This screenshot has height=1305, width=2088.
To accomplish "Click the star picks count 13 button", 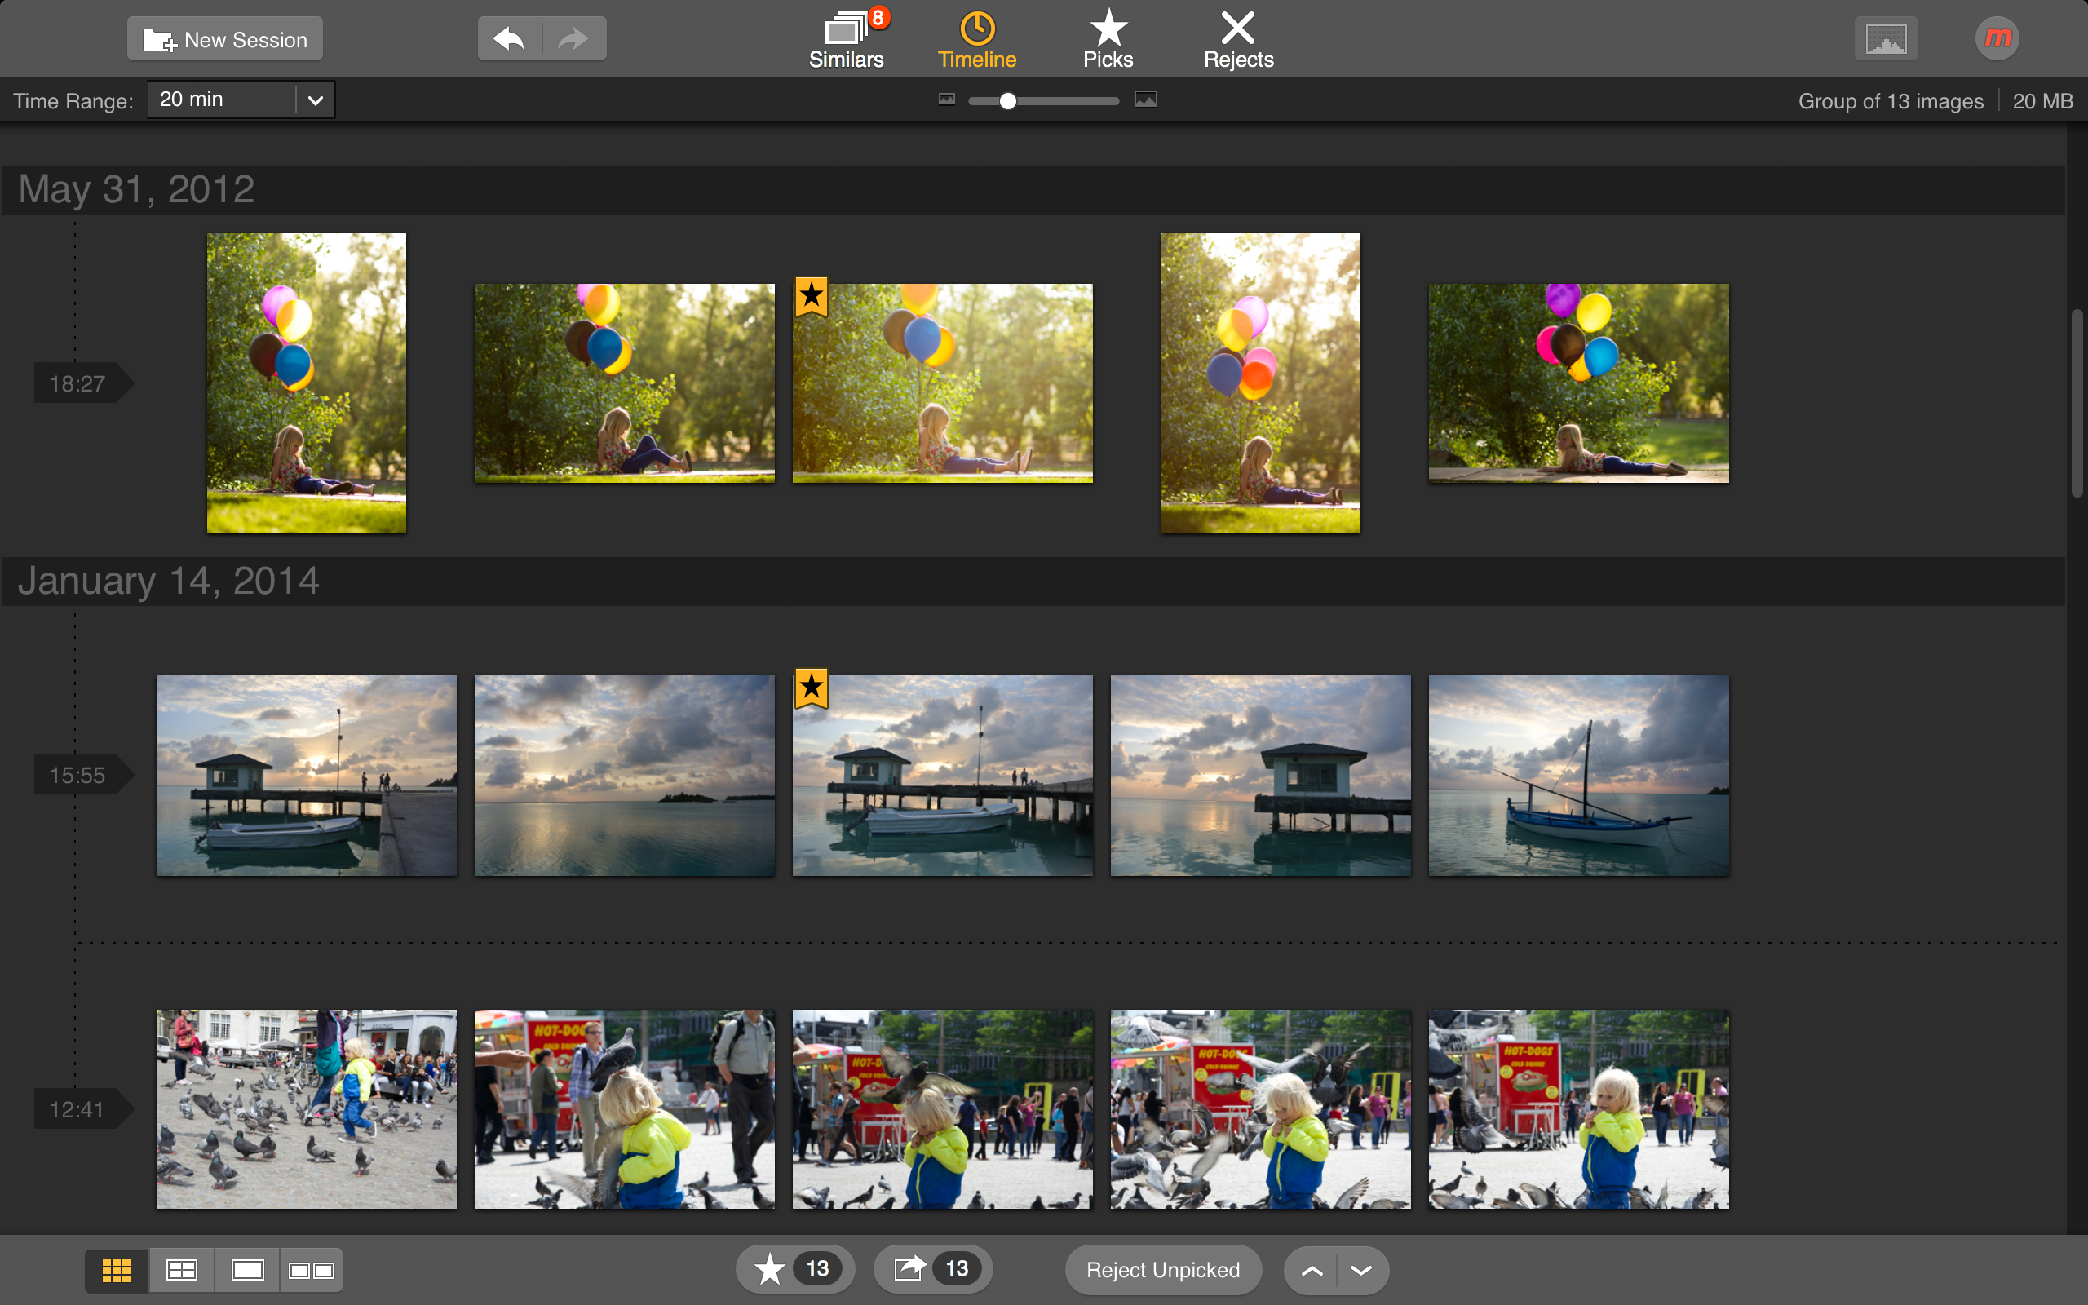I will (795, 1270).
